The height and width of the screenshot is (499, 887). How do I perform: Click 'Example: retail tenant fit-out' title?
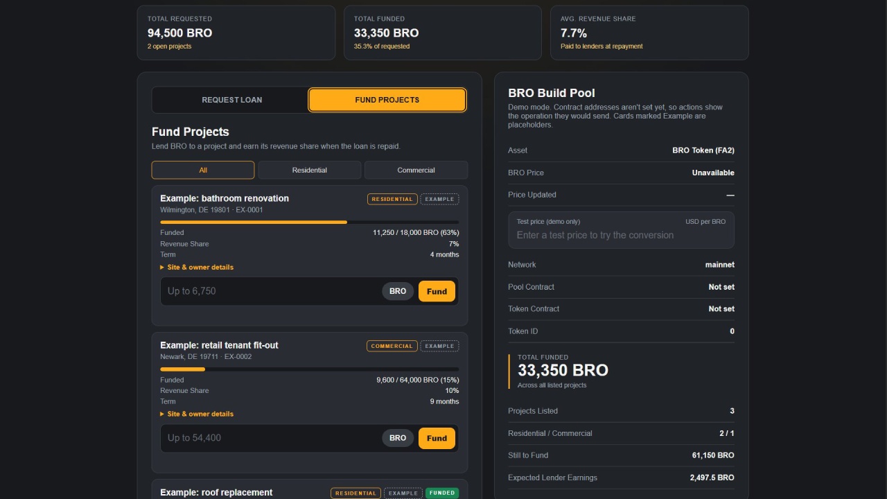click(219, 345)
